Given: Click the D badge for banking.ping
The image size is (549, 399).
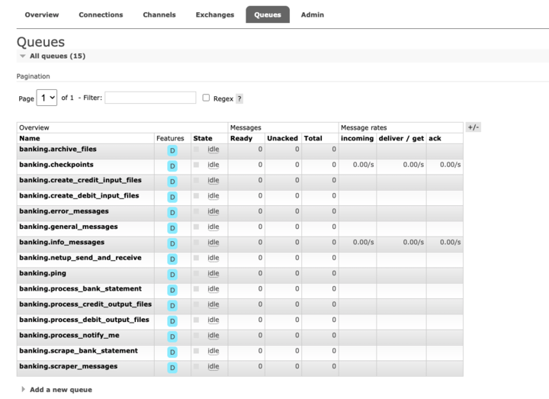Looking at the screenshot, I should pyautogui.click(x=172, y=275).
